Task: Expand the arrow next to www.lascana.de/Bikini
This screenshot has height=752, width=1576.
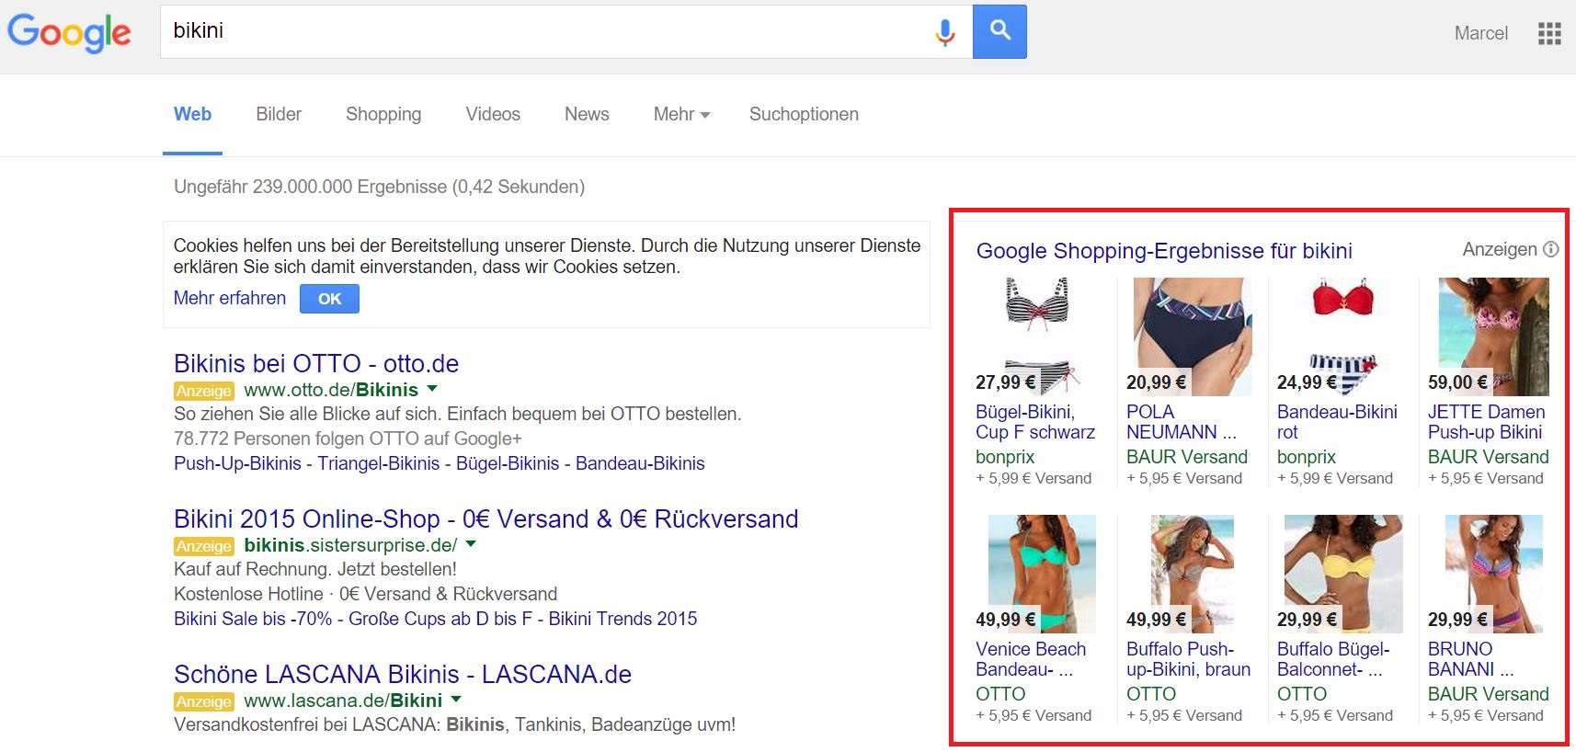Action: [x=456, y=700]
